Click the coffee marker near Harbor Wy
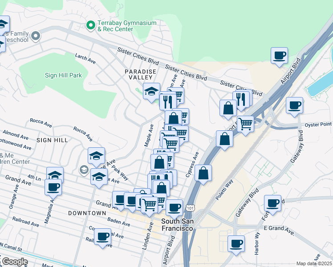Screen dimensions: 333x267 [x=236, y=244]
